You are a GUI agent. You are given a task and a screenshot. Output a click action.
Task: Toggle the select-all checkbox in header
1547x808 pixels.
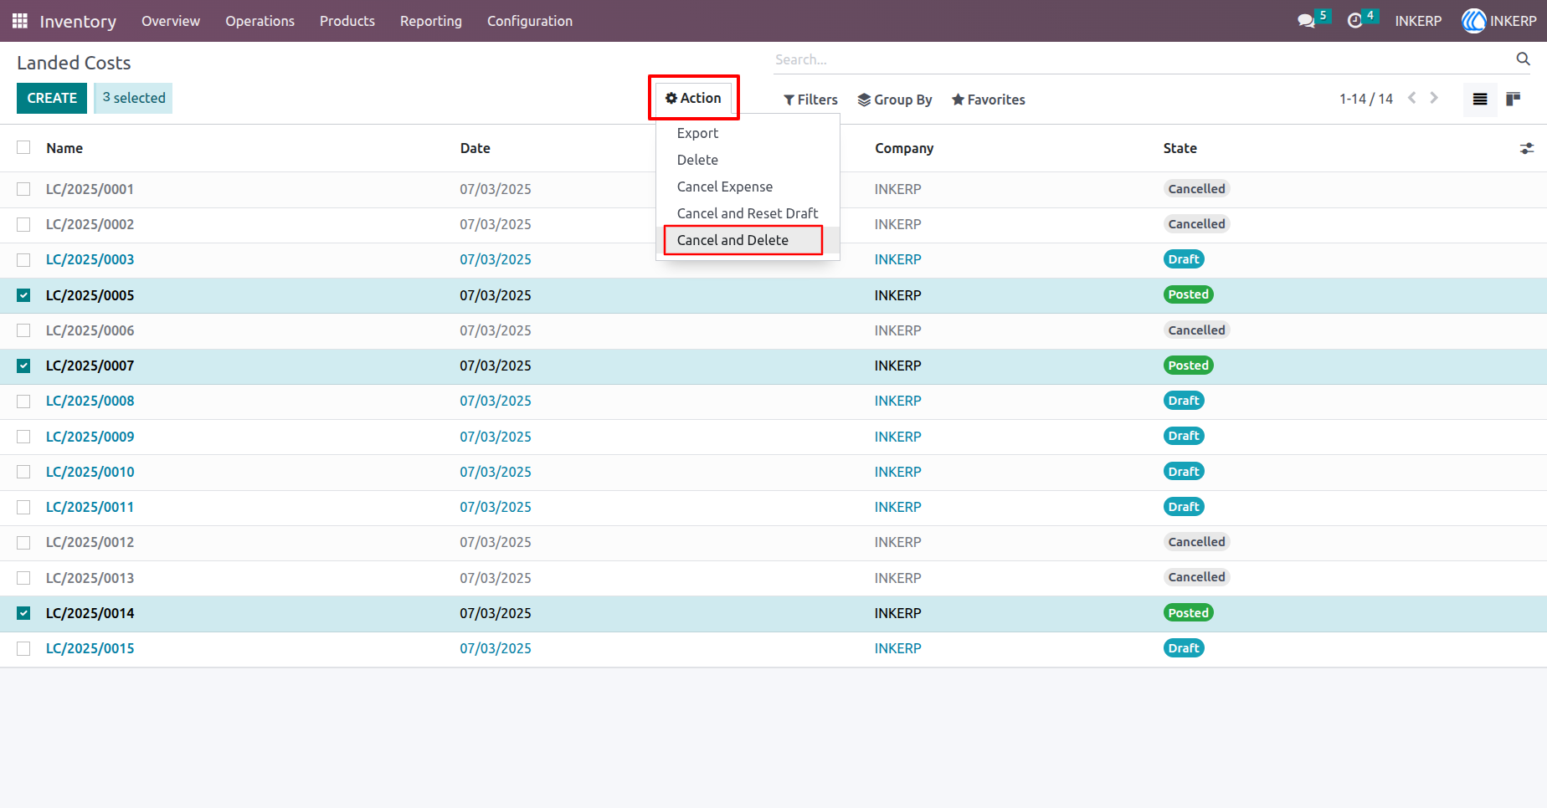pyautogui.click(x=23, y=147)
